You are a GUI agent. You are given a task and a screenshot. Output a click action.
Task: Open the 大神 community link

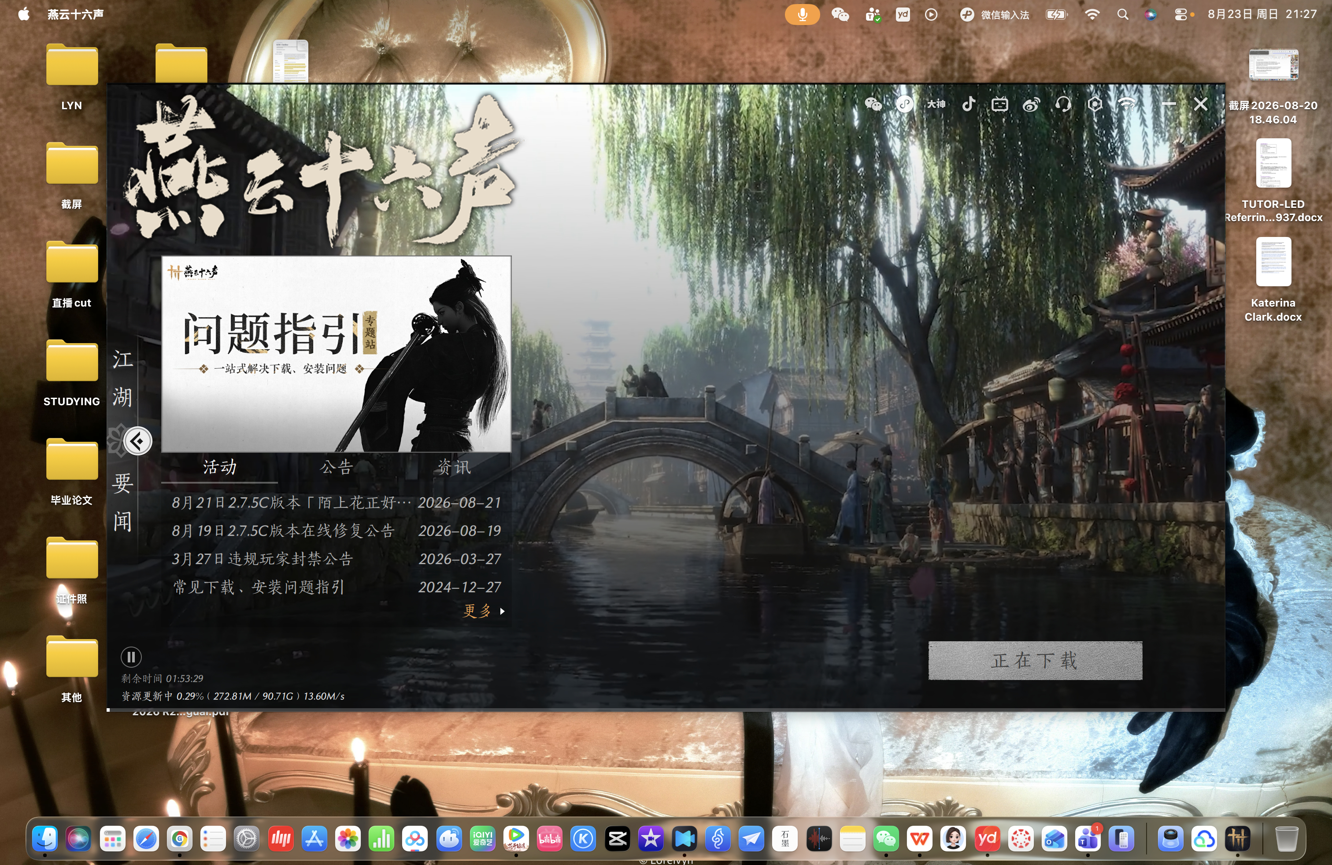pos(936,104)
